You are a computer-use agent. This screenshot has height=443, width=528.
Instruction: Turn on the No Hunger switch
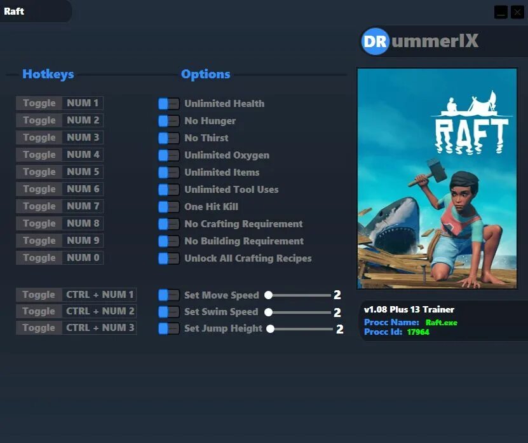[x=169, y=121]
